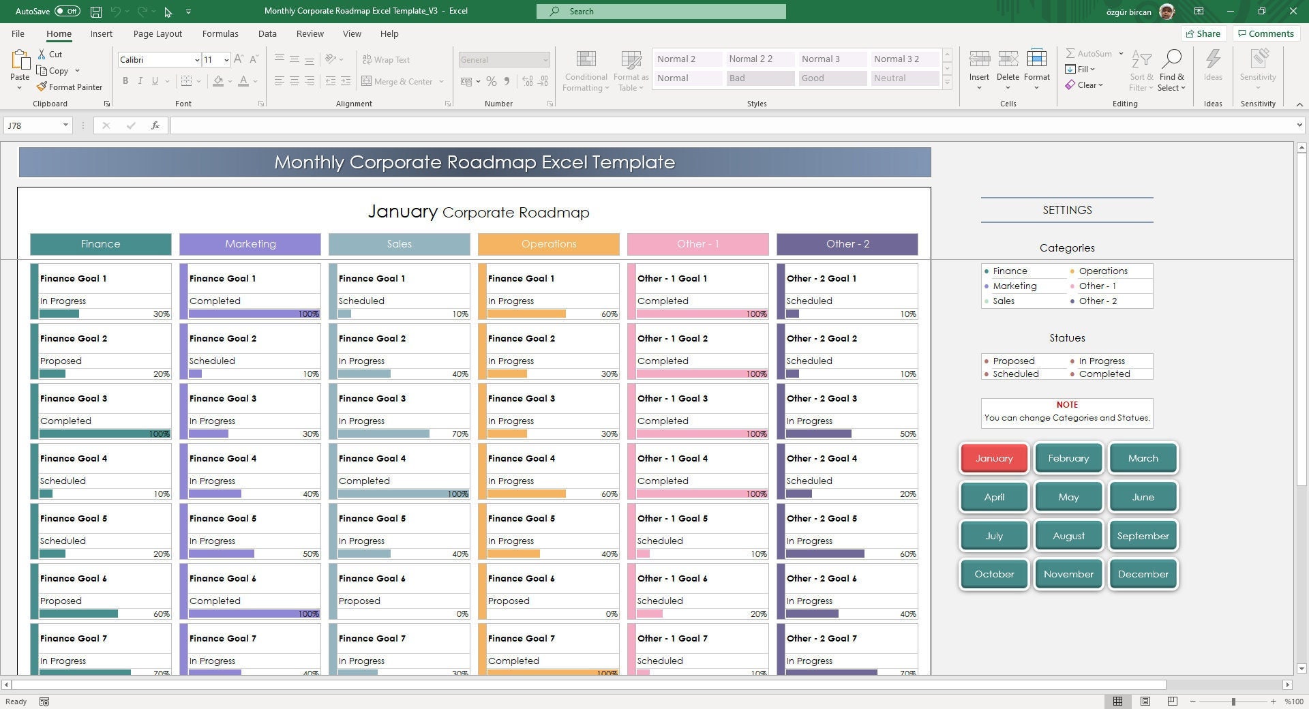
Task: Select the Format Painter tool
Action: tap(70, 87)
